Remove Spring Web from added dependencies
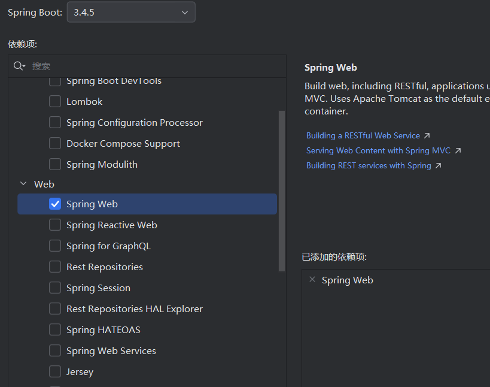This screenshot has height=387, width=490. tap(312, 279)
